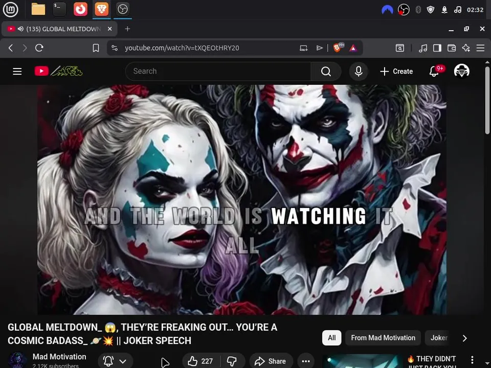Image resolution: width=491 pixels, height=368 pixels.
Task: Toggle the browser sidebar panel
Action: point(437,48)
